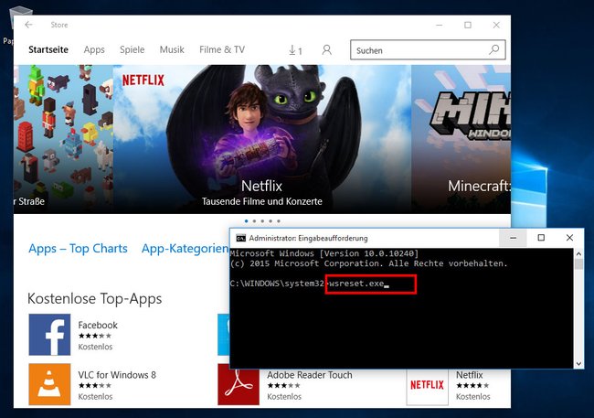The width and height of the screenshot is (594, 418).
Task: Open the Crossy Road banner on the left
Action: 63,139
